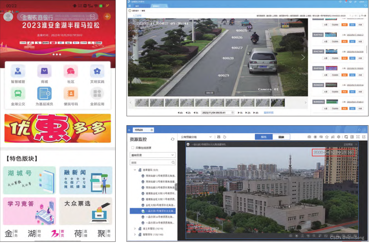Open the 为基层减负 document icon
The width and height of the screenshot is (369, 243).
(x=44, y=94)
